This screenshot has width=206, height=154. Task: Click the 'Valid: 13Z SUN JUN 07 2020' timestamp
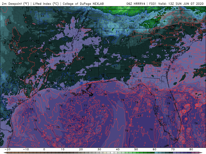[x=181, y=4]
